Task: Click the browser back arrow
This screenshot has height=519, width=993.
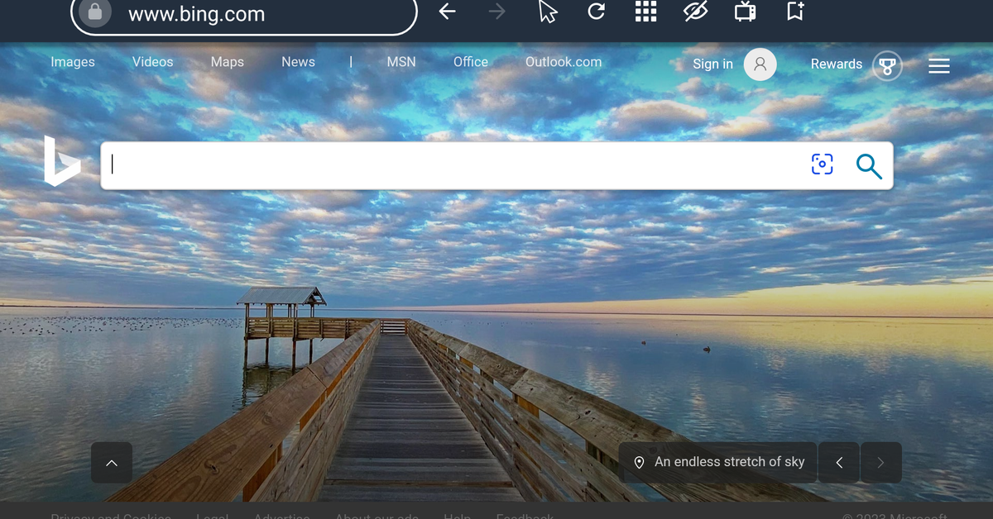Action: click(448, 12)
